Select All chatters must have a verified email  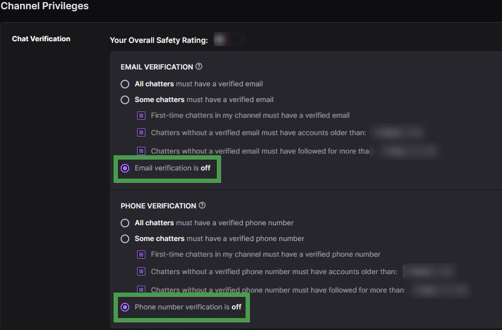tap(125, 84)
